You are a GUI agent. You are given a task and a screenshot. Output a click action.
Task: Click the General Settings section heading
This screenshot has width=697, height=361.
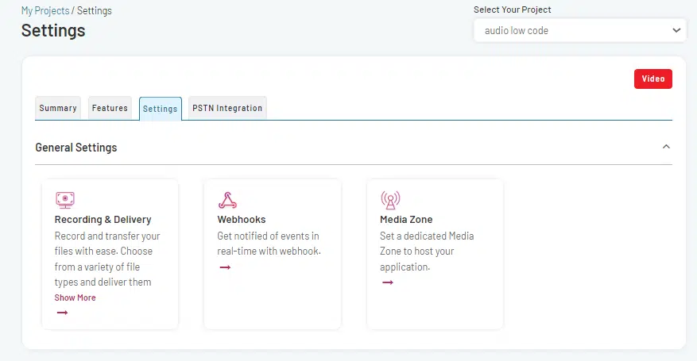coord(76,148)
